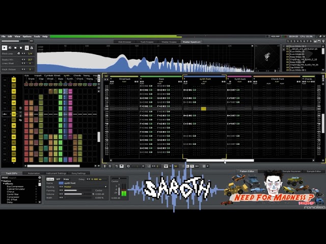Collapse the Effects tree node
This screenshot has width=326, height=244.
[x=4, y=184]
